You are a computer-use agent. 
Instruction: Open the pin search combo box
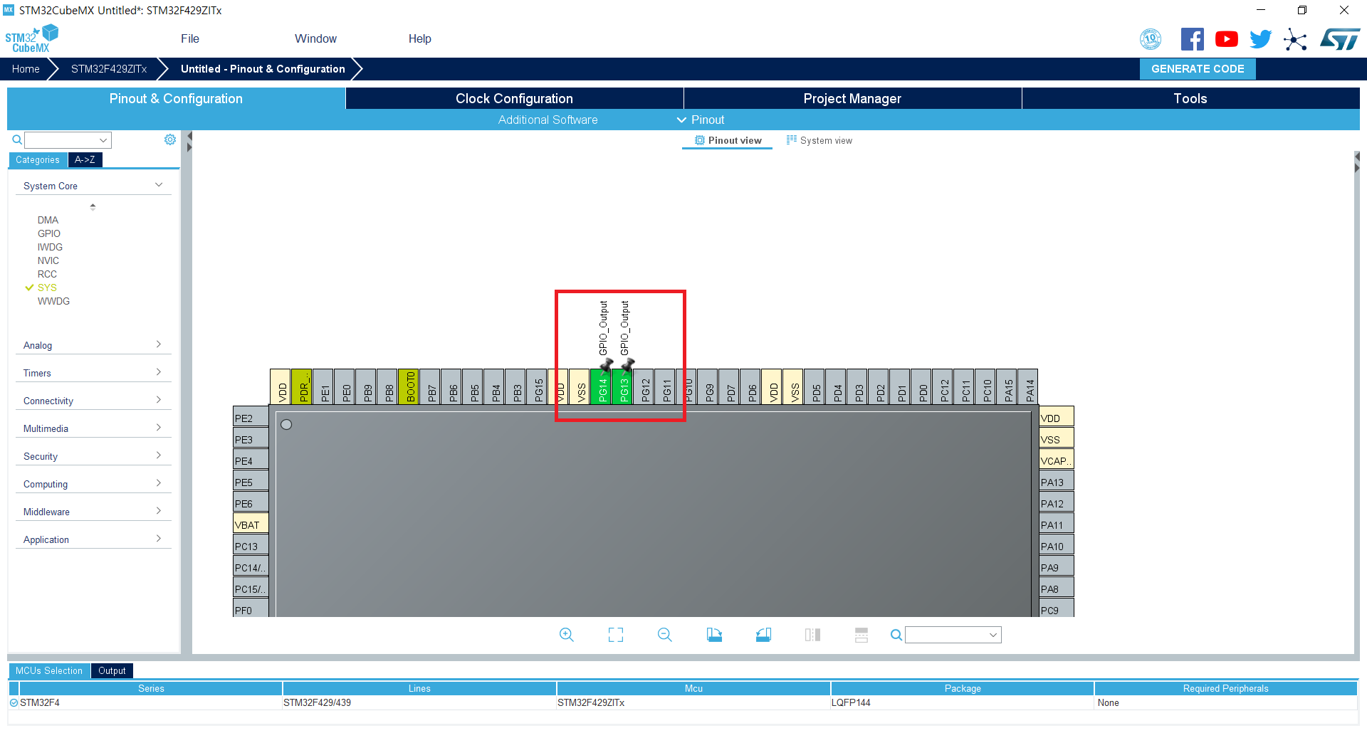pyautogui.click(x=953, y=635)
